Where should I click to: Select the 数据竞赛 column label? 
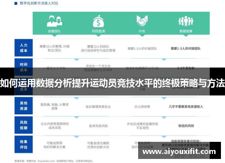(186, 31)
